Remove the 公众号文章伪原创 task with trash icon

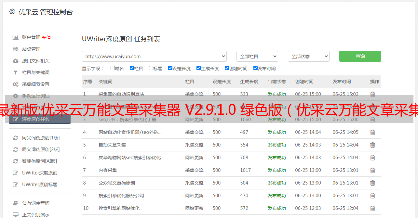pos(372,183)
